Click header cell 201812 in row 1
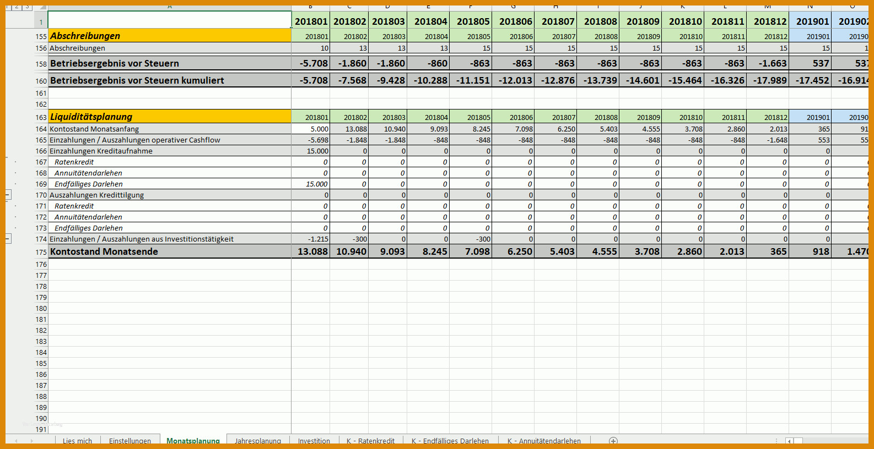Viewport: 874px width, 449px height. (768, 21)
